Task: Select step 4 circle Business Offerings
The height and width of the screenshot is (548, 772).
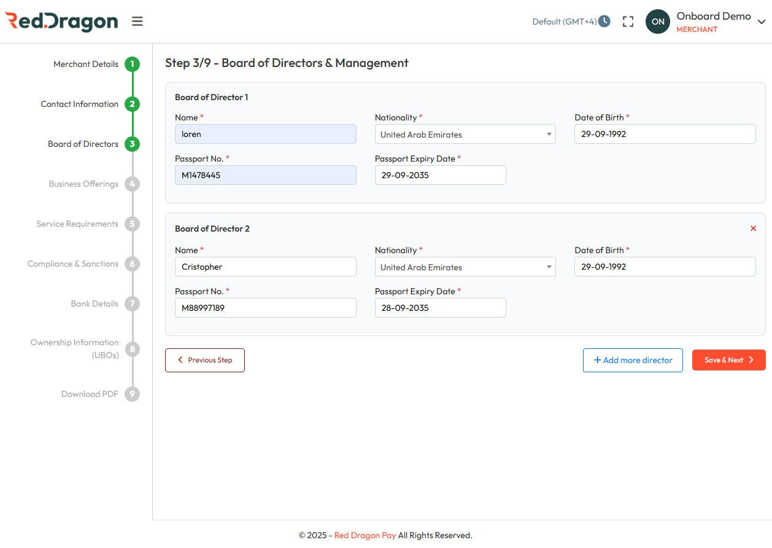Action: (132, 184)
